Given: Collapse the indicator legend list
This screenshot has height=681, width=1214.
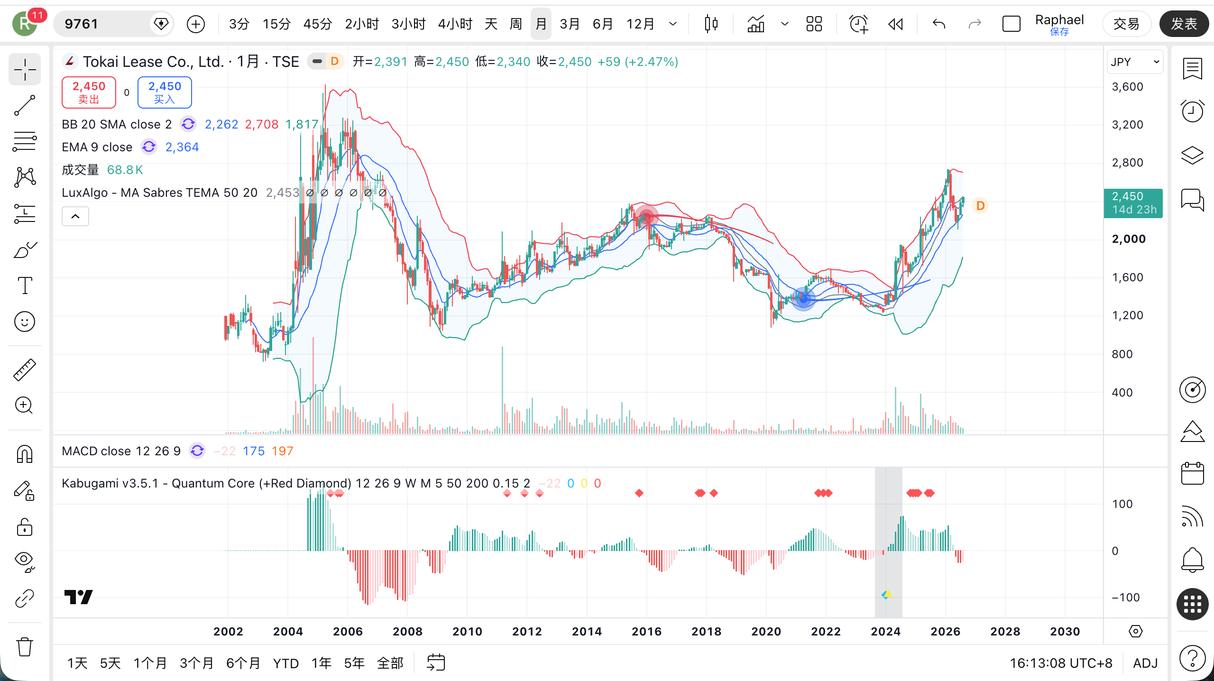Looking at the screenshot, I should 75,217.
